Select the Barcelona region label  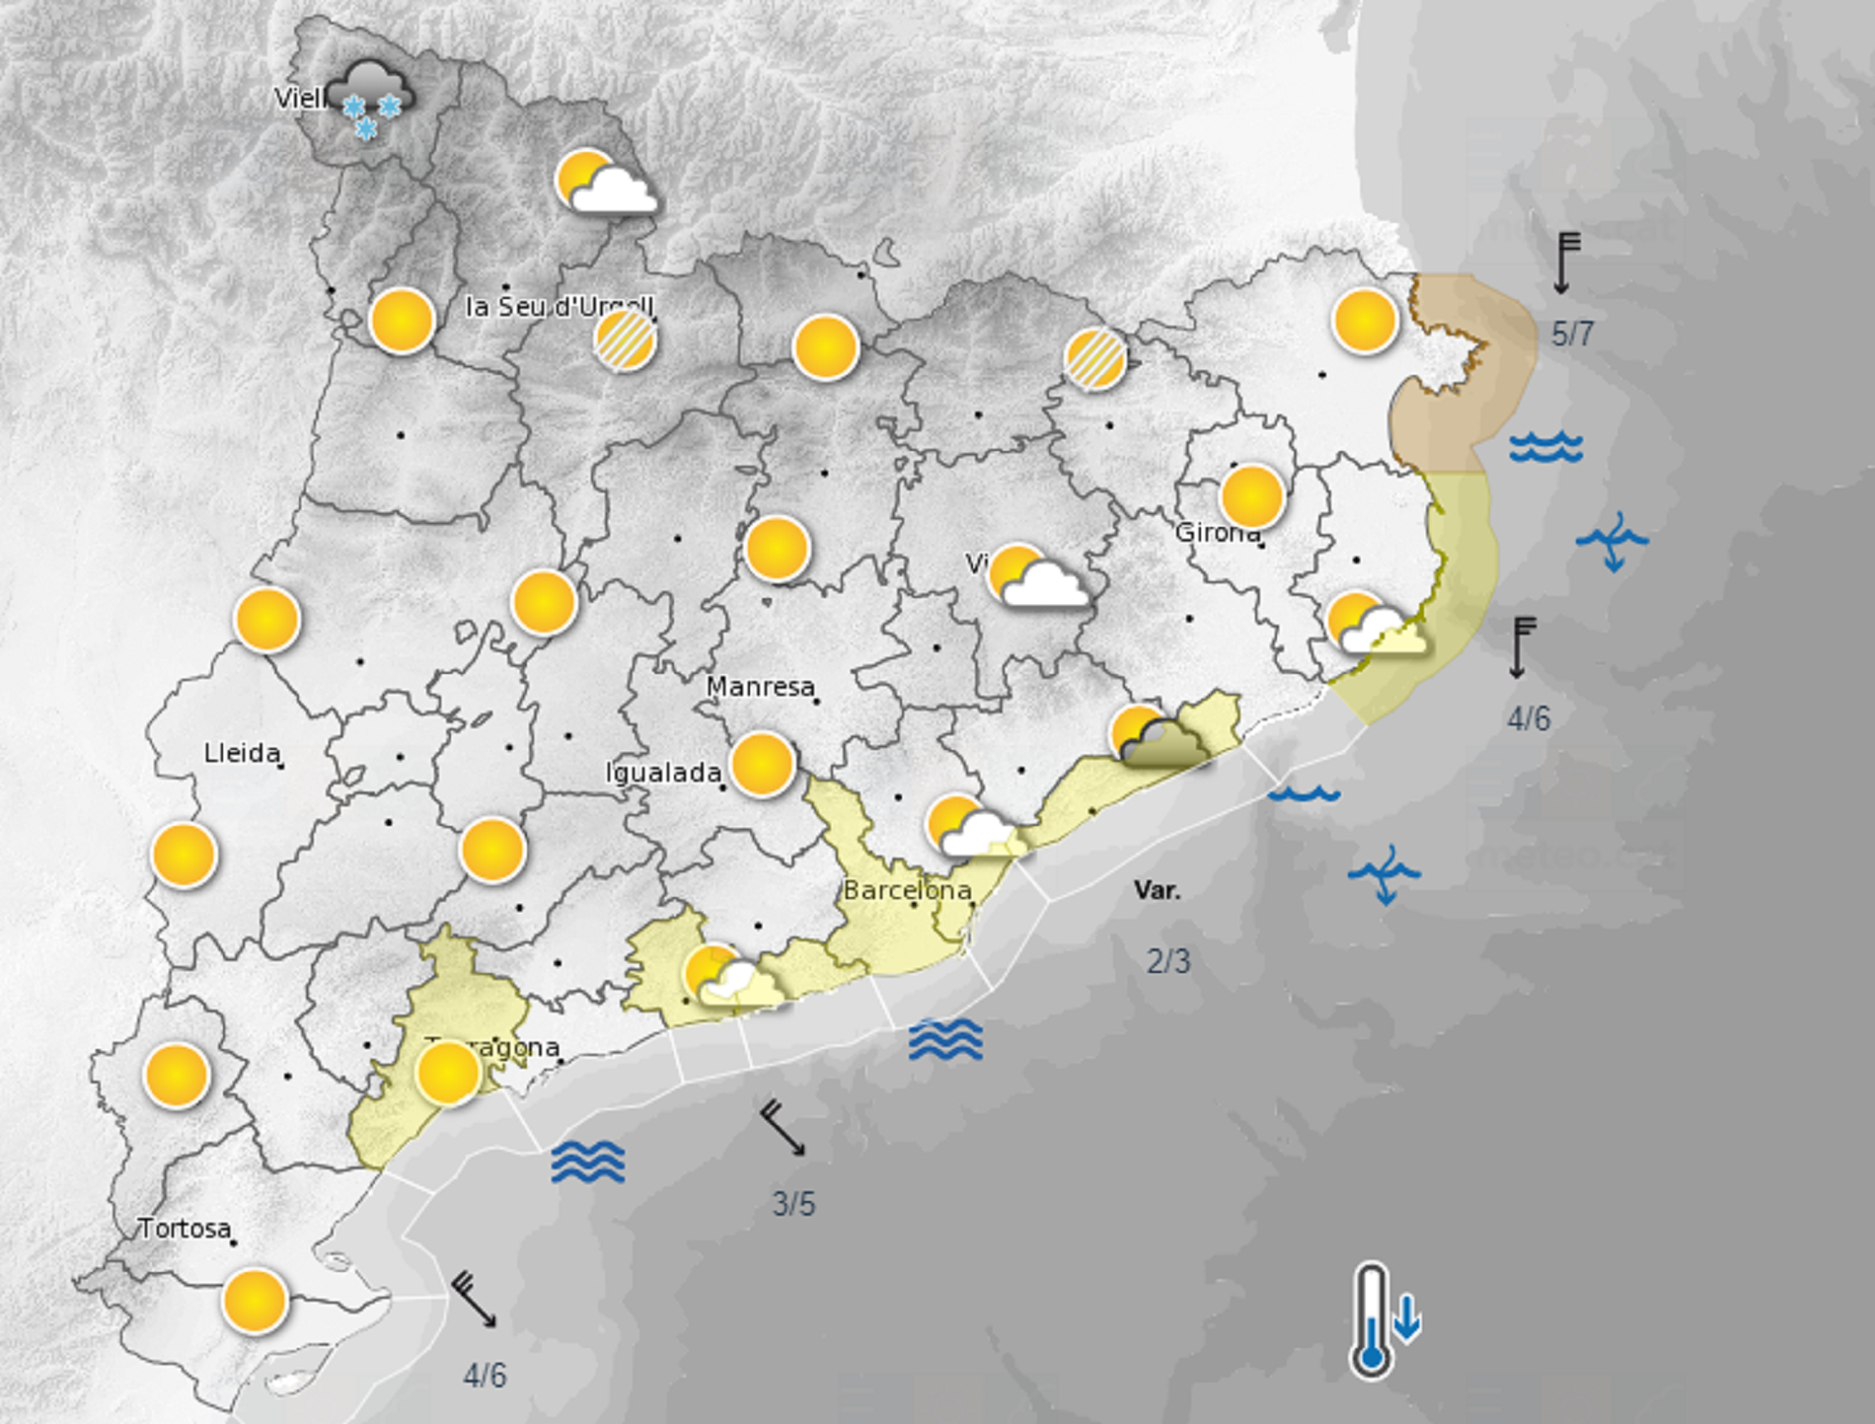pos(908,890)
